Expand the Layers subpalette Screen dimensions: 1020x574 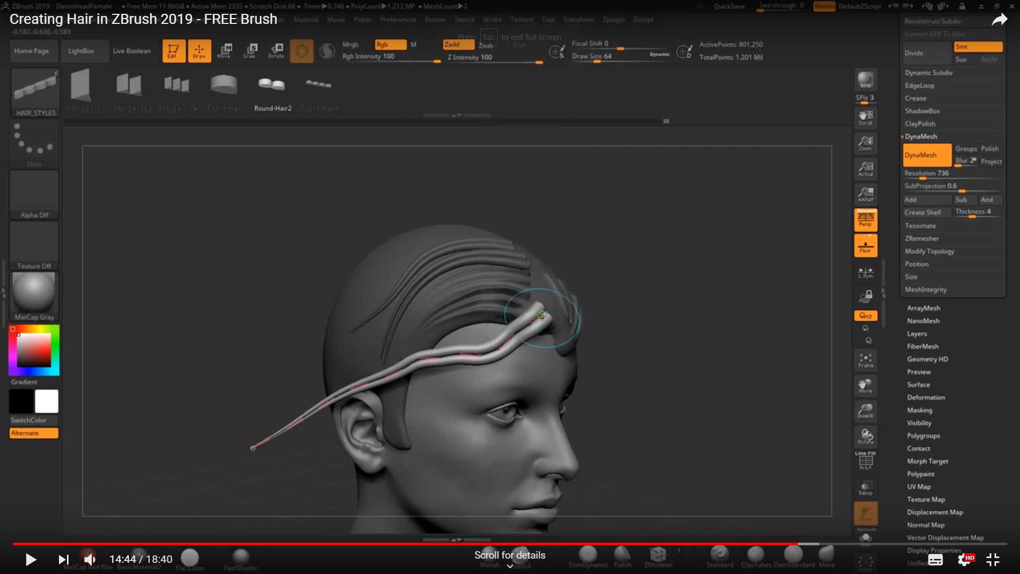pyautogui.click(x=917, y=334)
